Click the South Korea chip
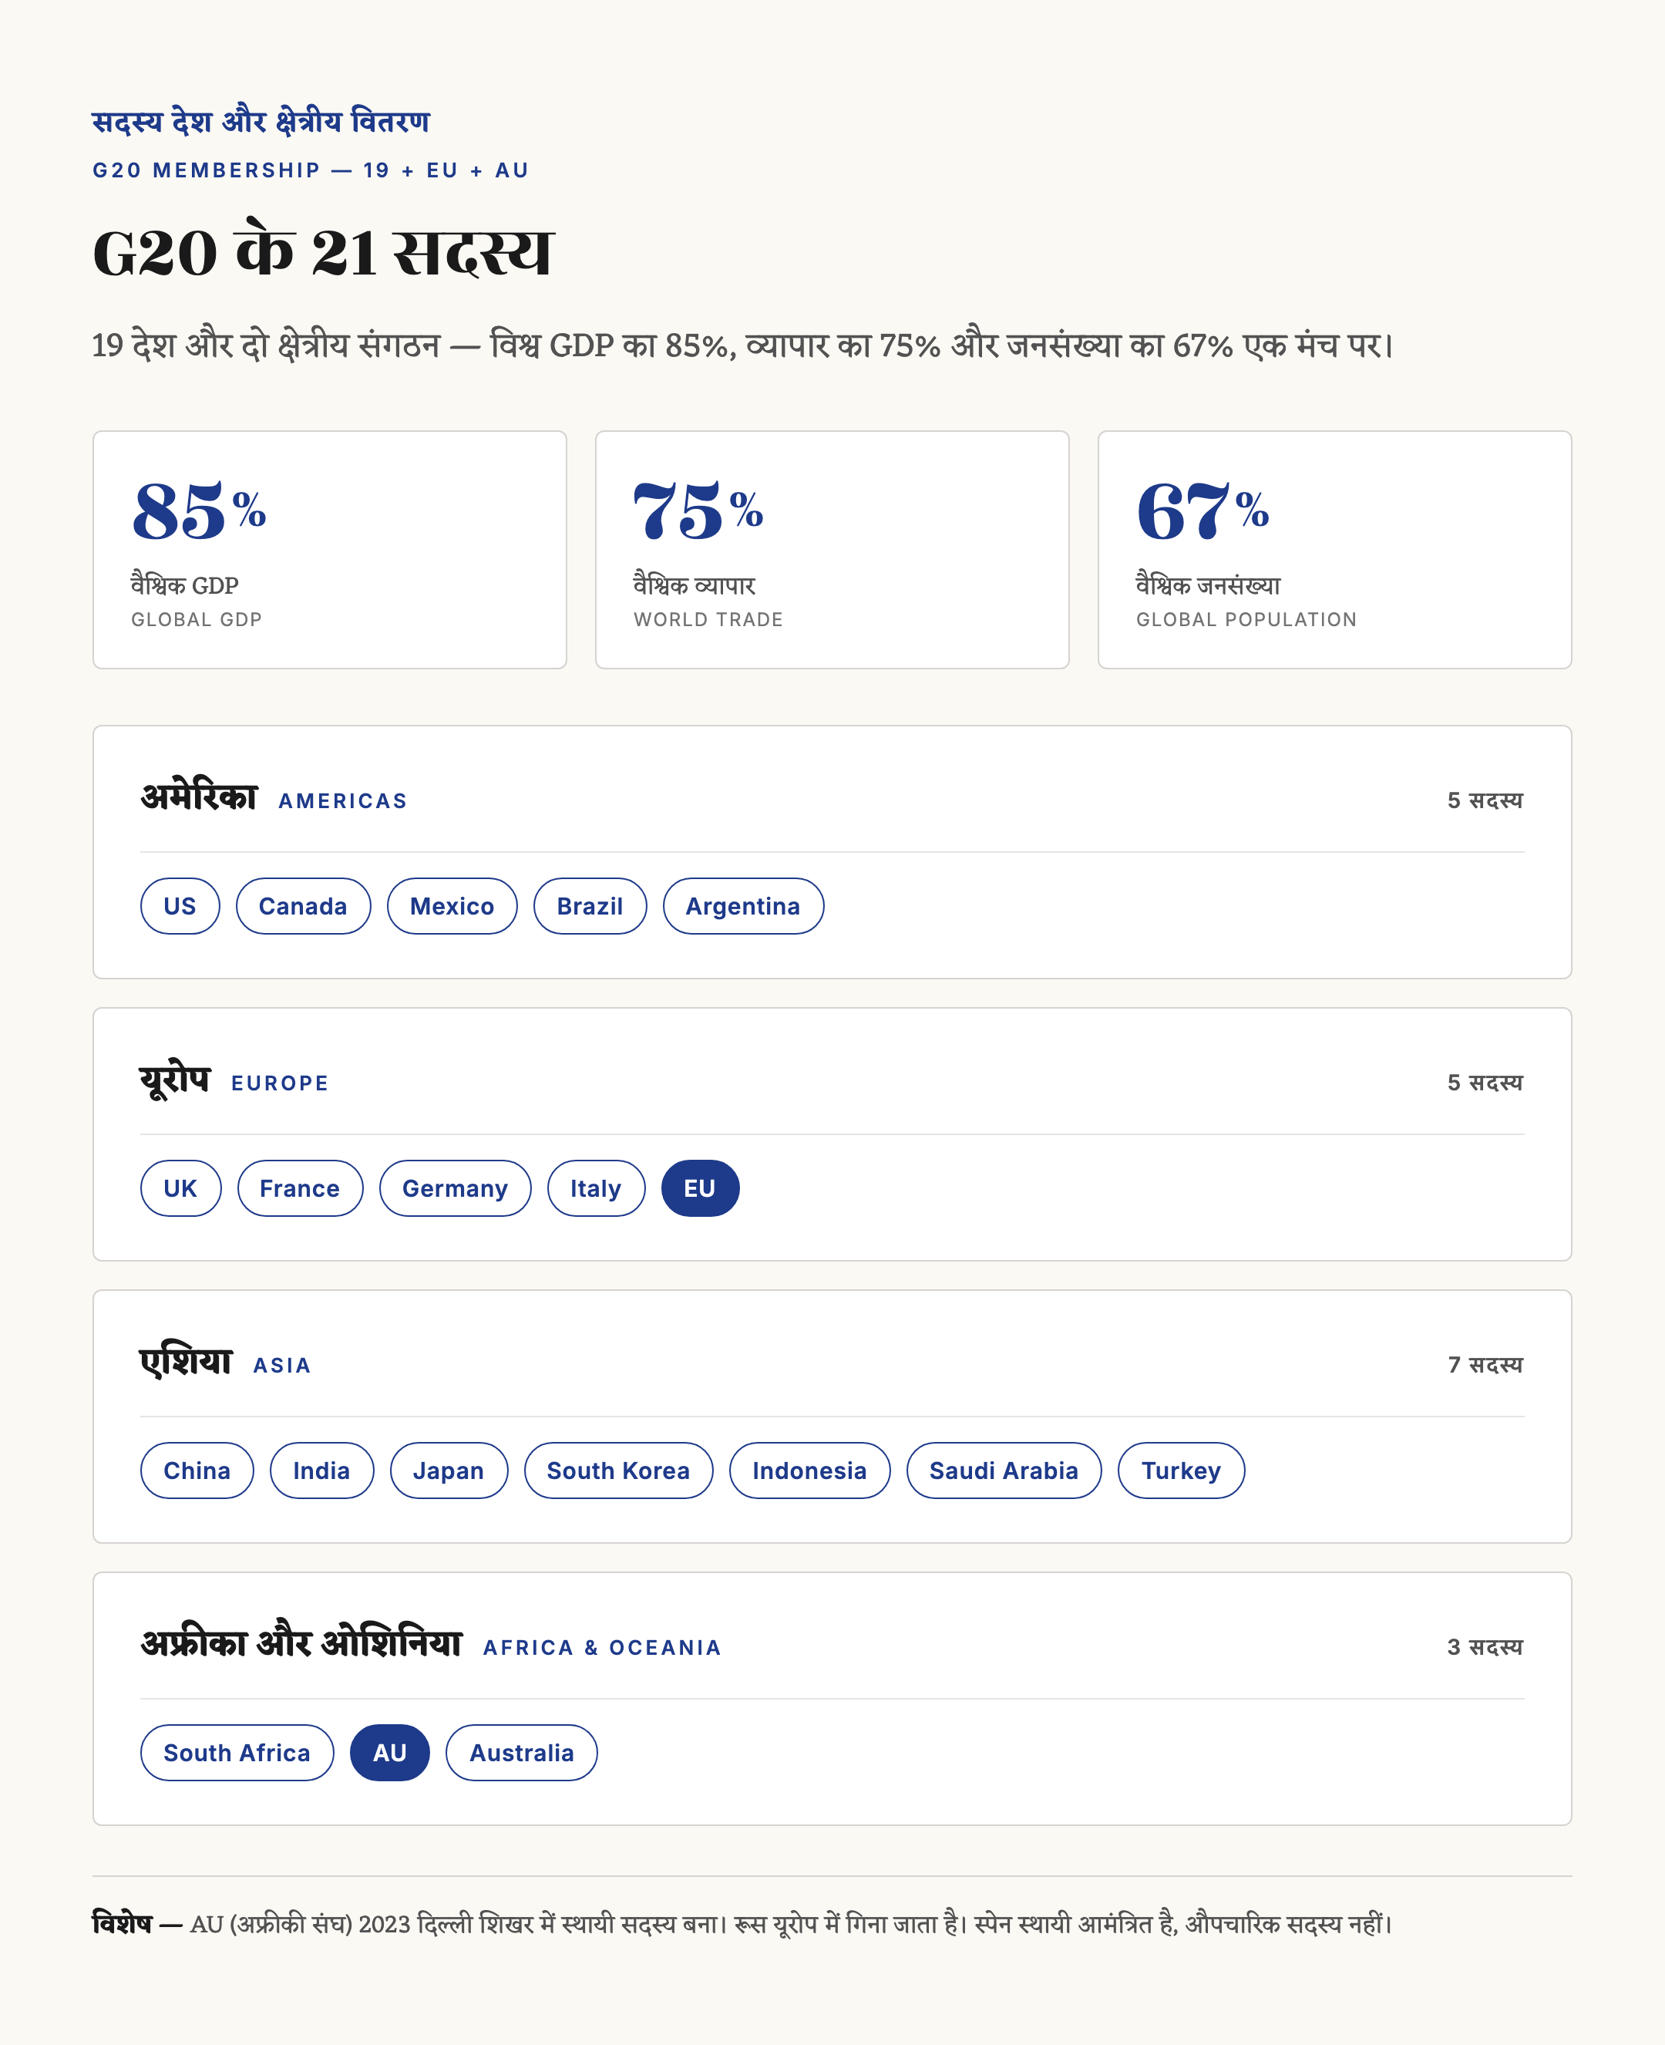This screenshot has width=1665, height=2045. (x=619, y=1470)
